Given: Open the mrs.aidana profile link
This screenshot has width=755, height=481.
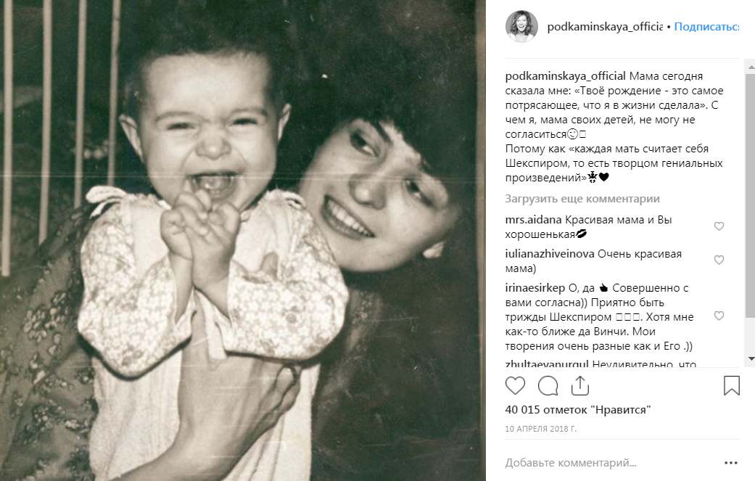Looking at the screenshot, I should pyautogui.click(x=533, y=220).
